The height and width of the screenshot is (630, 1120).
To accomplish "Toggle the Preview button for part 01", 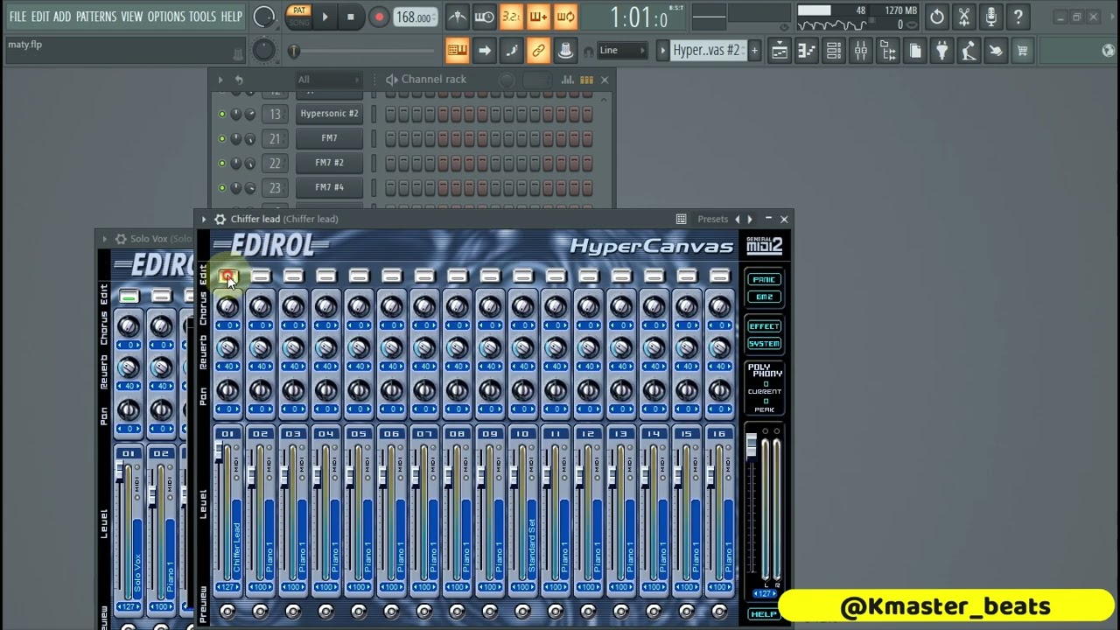I will (227, 612).
